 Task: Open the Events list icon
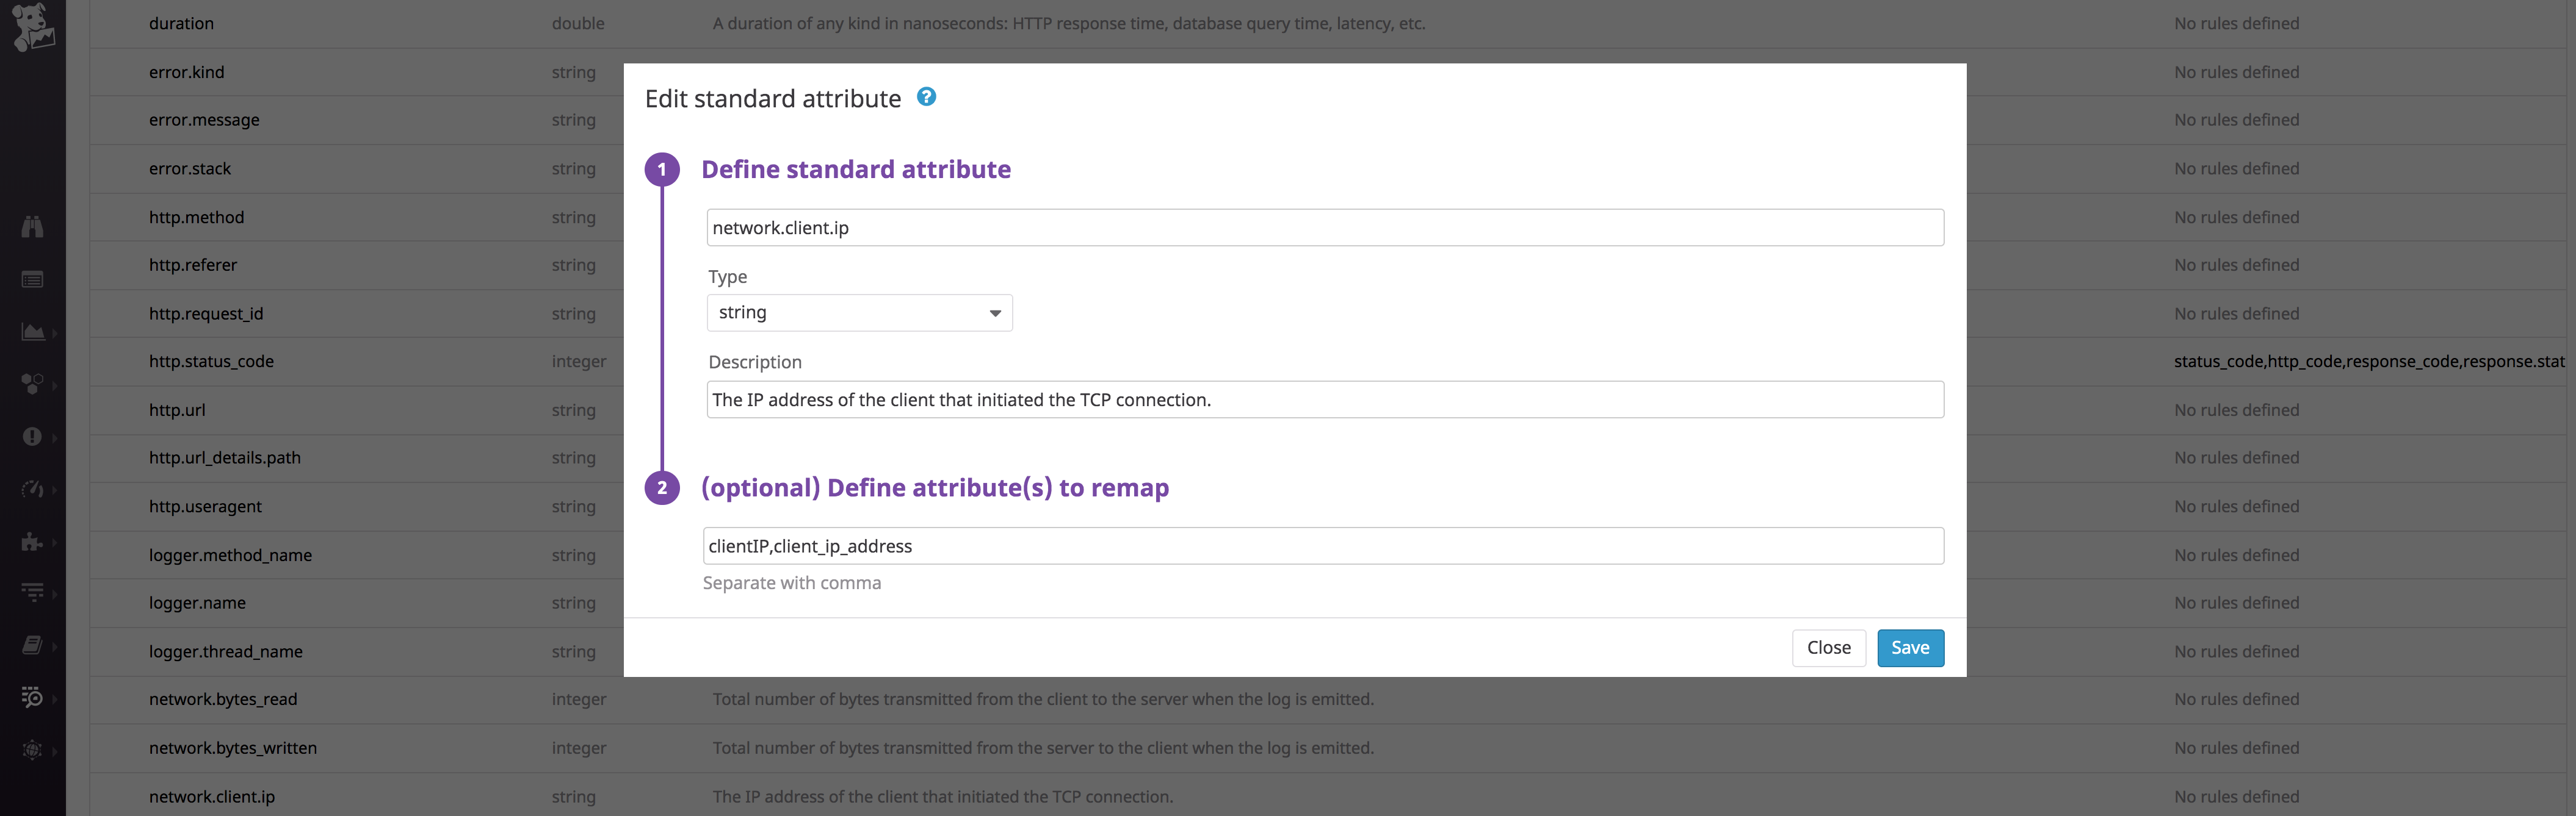(33, 280)
